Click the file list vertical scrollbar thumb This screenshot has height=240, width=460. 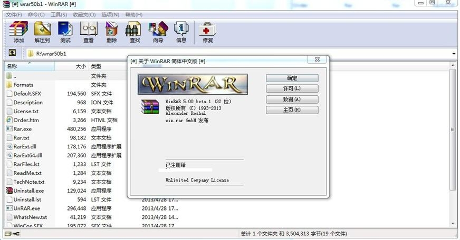tap(453, 129)
